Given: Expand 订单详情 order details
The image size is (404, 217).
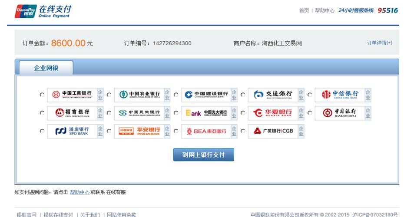Looking at the screenshot, I should pos(379,43).
